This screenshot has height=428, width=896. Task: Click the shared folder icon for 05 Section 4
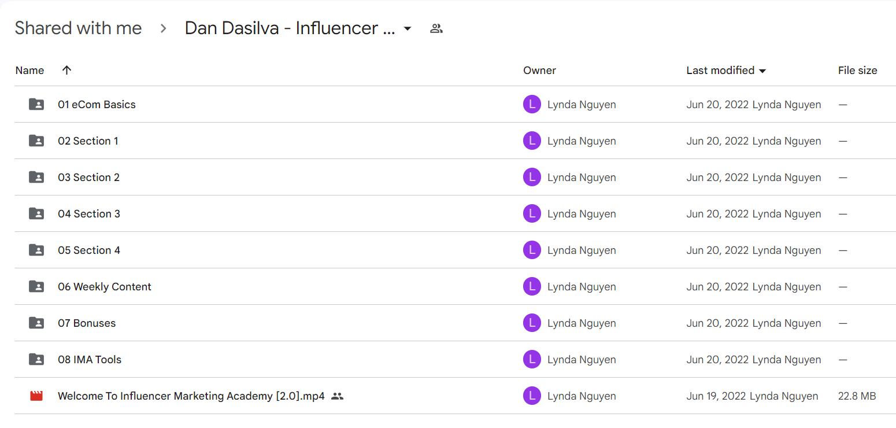pos(36,250)
